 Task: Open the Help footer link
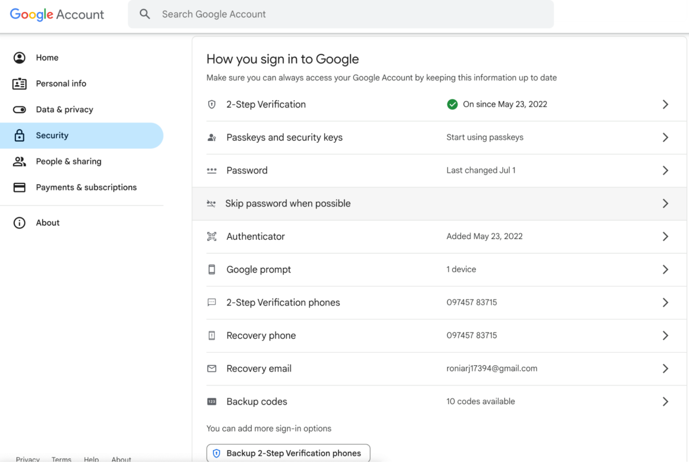pos(91,459)
